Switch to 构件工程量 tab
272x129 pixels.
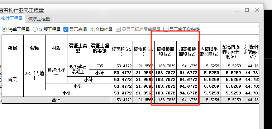point(12,19)
